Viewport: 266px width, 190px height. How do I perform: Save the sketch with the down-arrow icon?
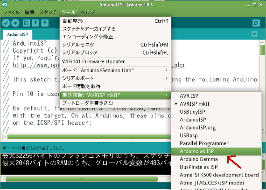[45, 23]
